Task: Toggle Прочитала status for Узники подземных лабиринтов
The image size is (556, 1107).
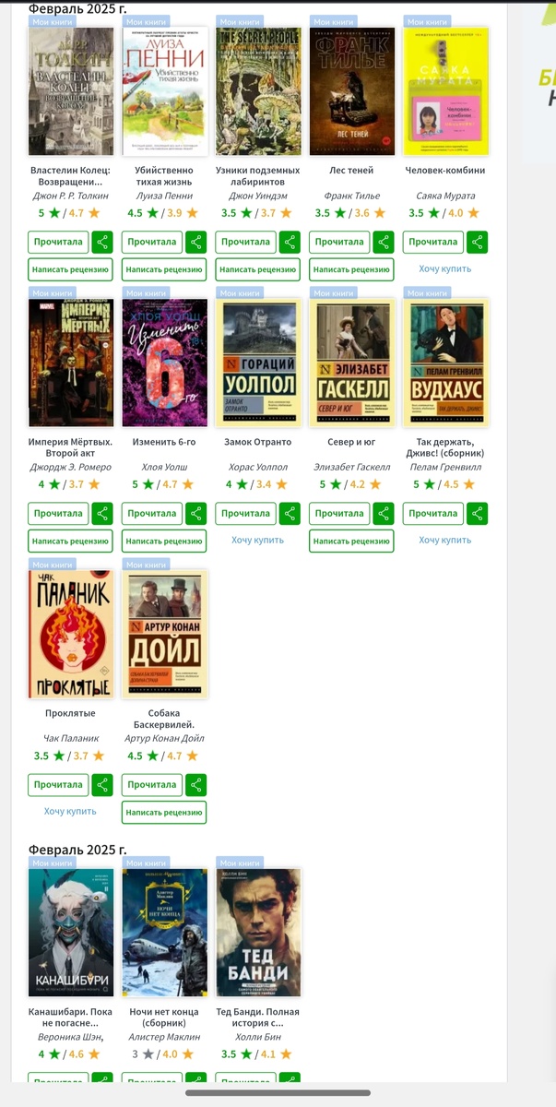Action: (245, 242)
